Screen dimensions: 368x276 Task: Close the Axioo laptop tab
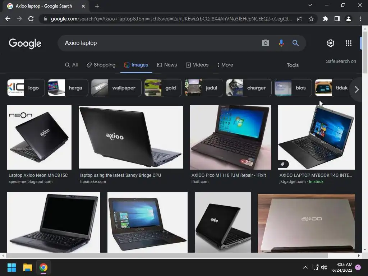coord(83,6)
